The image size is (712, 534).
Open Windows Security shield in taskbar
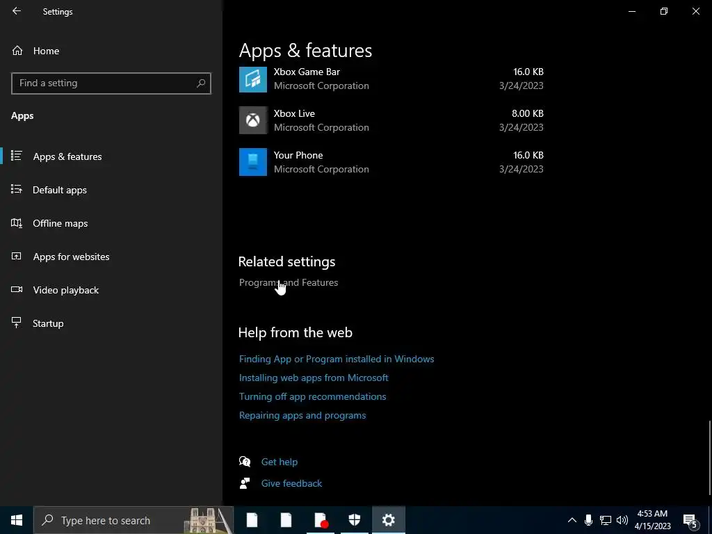(x=355, y=520)
